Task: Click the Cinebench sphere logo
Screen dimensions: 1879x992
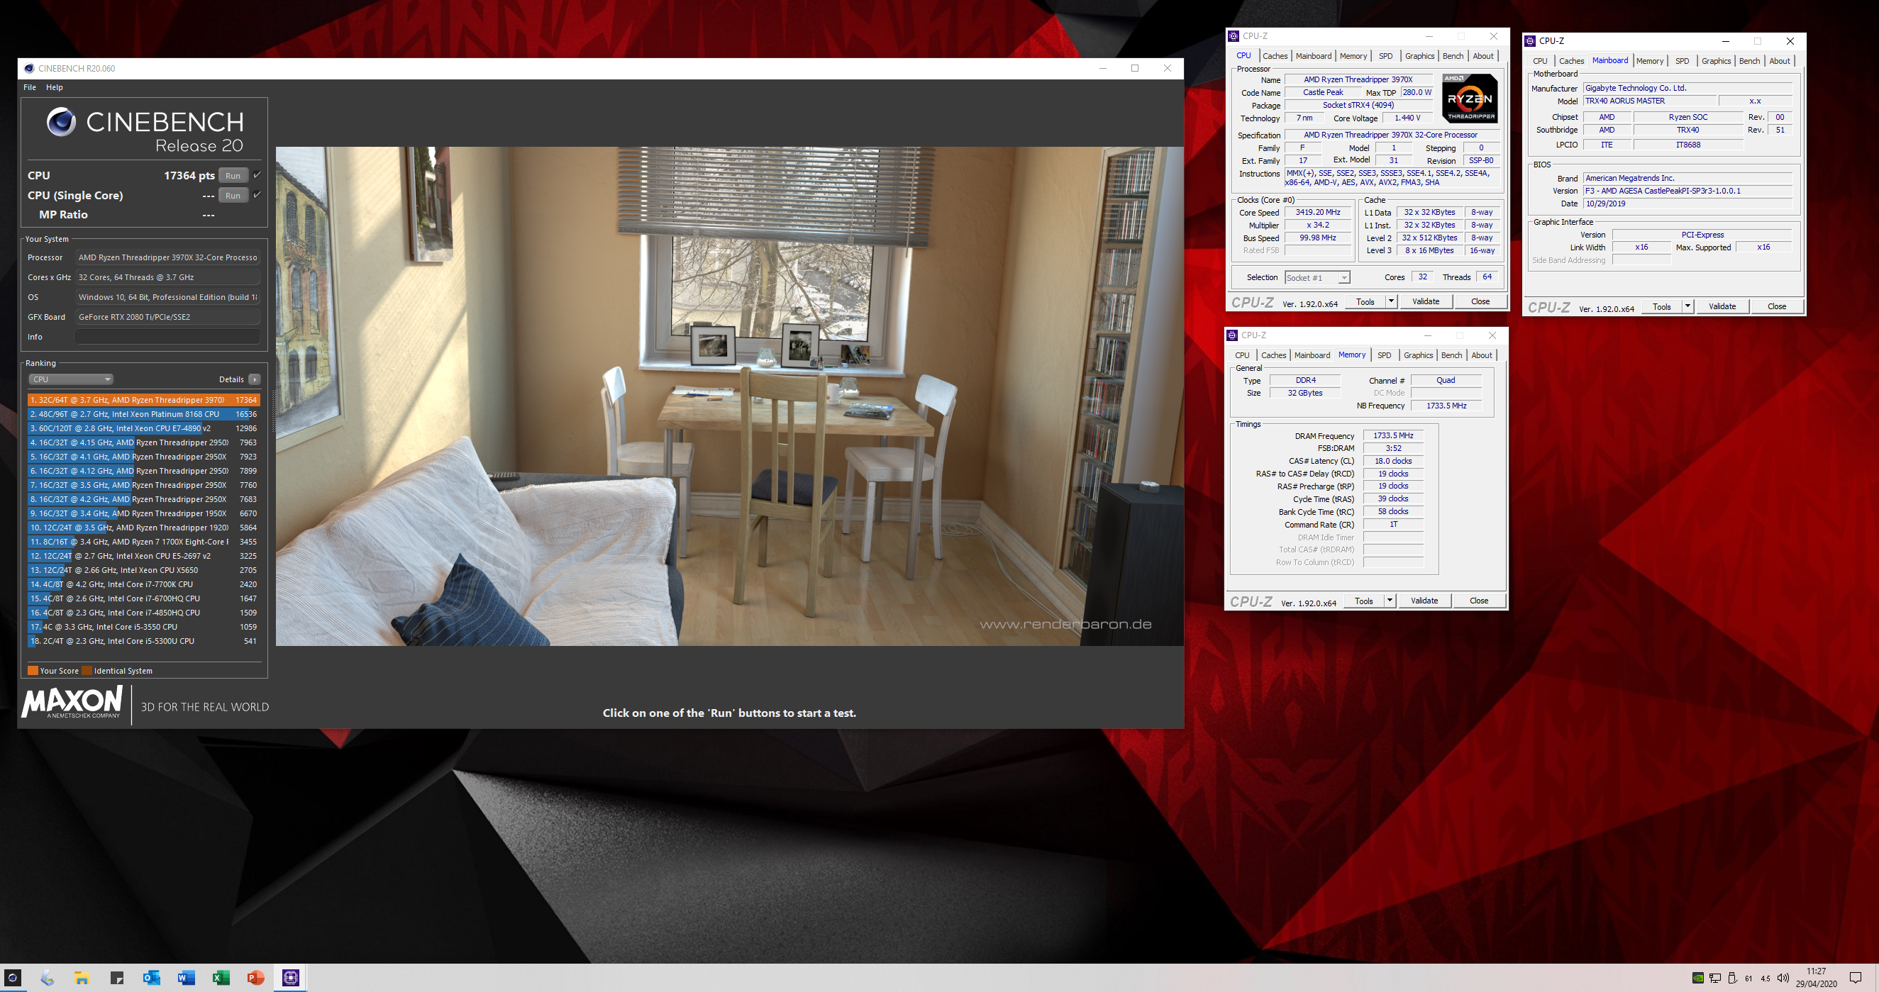Action: click(61, 122)
